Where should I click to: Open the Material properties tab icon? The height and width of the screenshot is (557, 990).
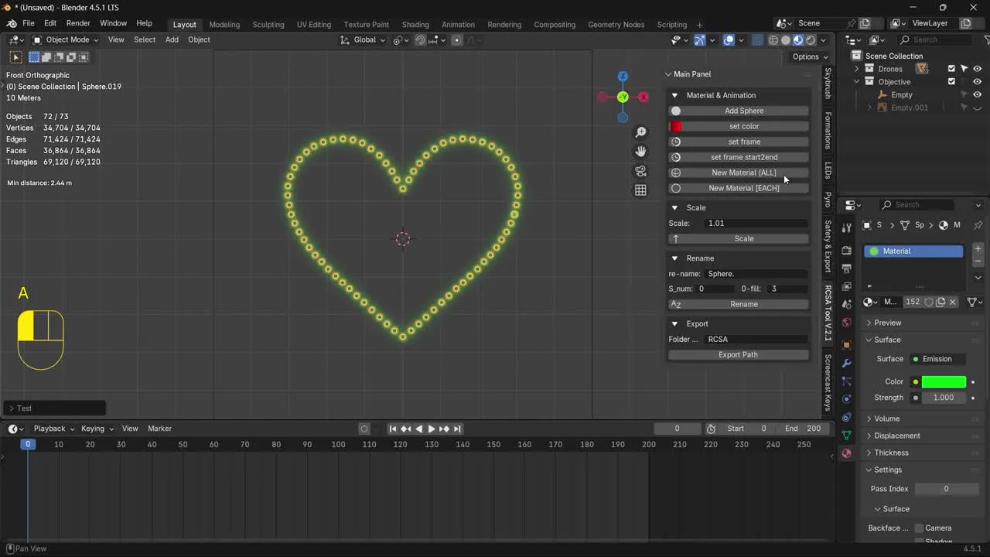click(846, 453)
